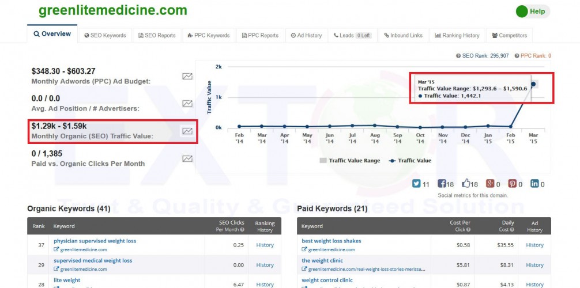The height and width of the screenshot is (288, 580).
Task: Click the Twitter social share icon
Action: click(x=417, y=184)
